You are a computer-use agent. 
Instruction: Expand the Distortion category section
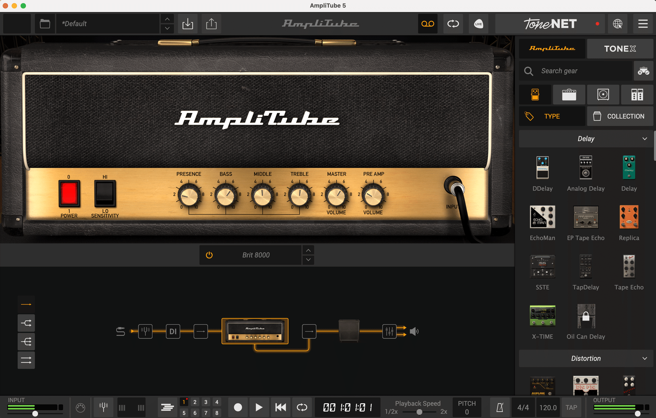[645, 358]
